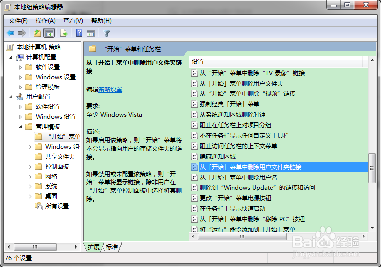This screenshot has width=381, height=267.
Task: Open the 文件(F) menu
Action: (18, 21)
